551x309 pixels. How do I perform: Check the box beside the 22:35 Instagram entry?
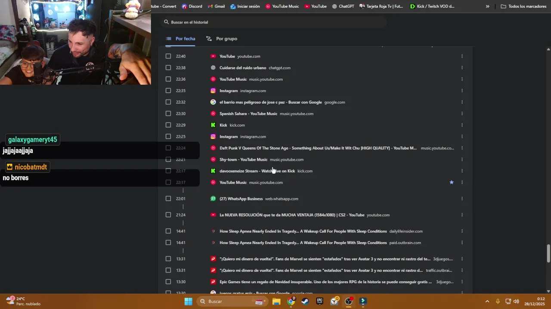[168, 91]
